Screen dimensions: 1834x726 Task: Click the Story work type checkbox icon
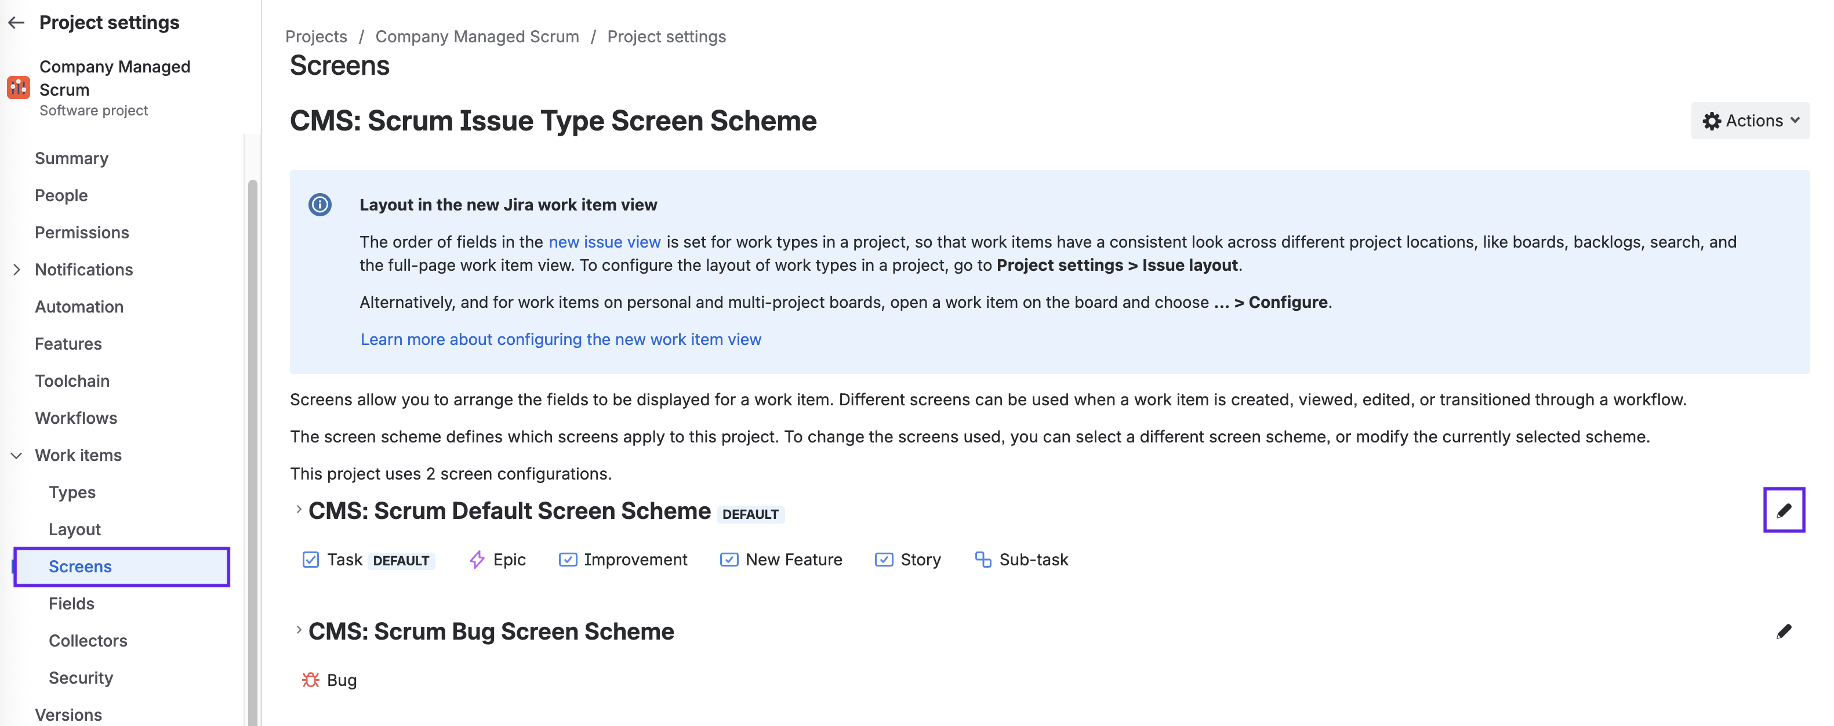884,560
